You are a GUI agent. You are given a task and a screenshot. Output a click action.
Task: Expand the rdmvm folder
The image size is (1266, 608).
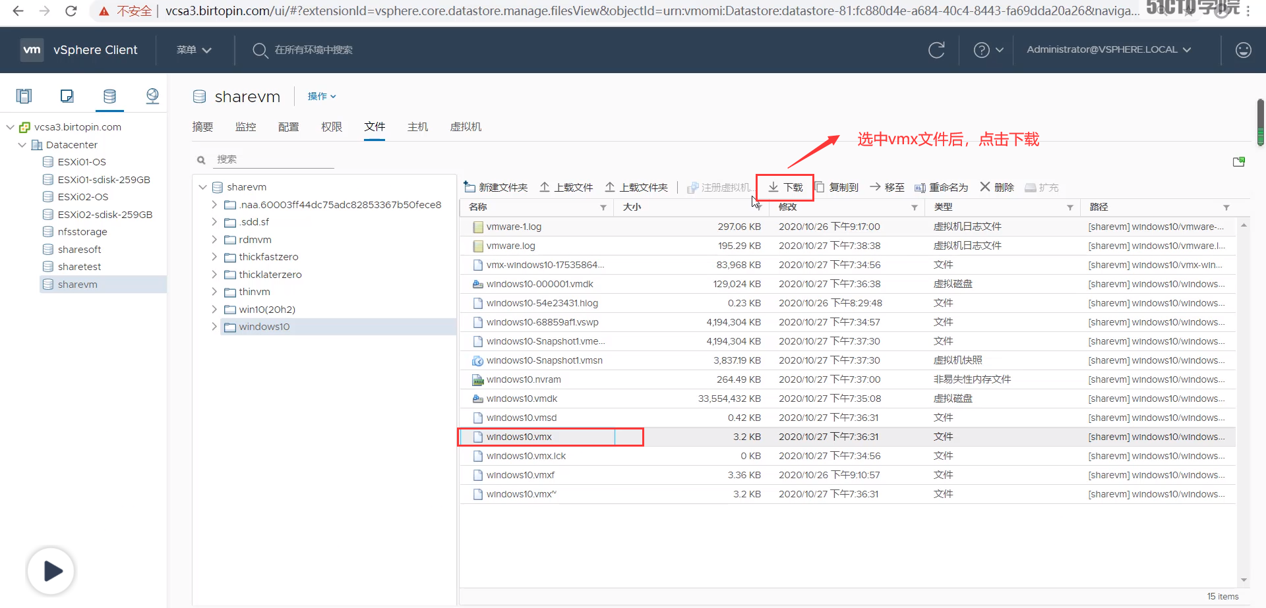click(214, 240)
